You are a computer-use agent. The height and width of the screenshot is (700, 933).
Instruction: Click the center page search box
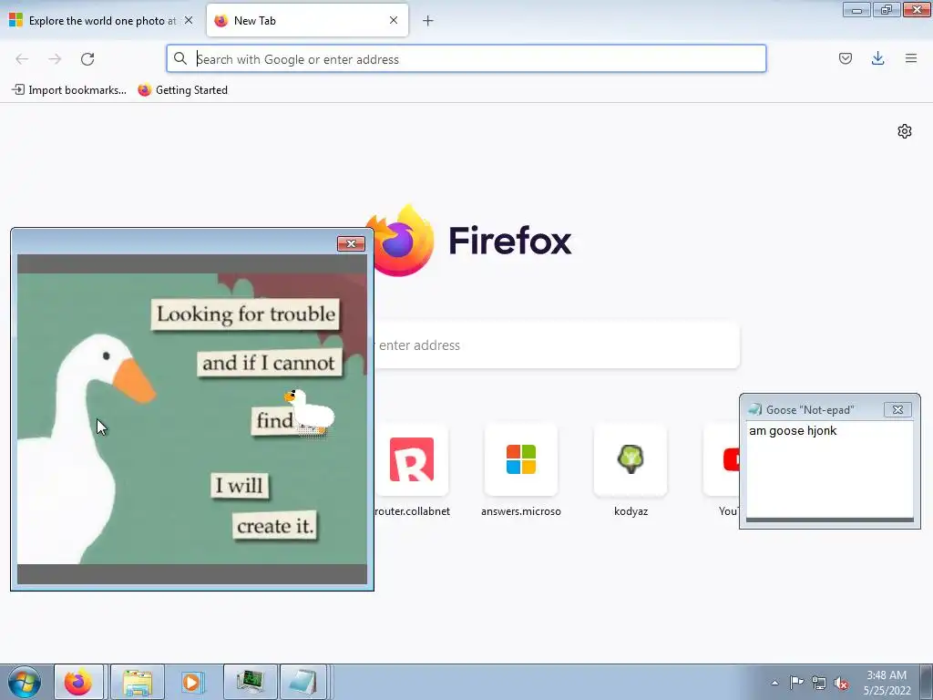(557, 345)
